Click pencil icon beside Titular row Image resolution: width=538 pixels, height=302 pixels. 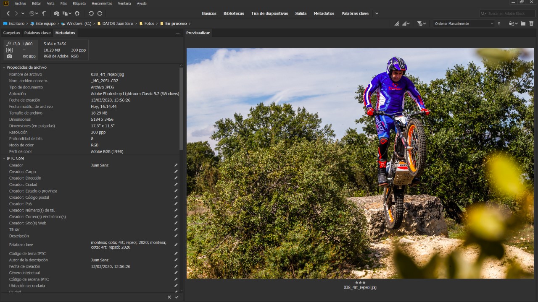pos(176,229)
